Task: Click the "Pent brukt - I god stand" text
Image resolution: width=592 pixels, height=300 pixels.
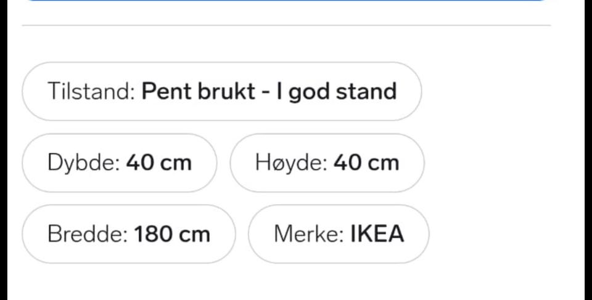Action: pos(269,91)
